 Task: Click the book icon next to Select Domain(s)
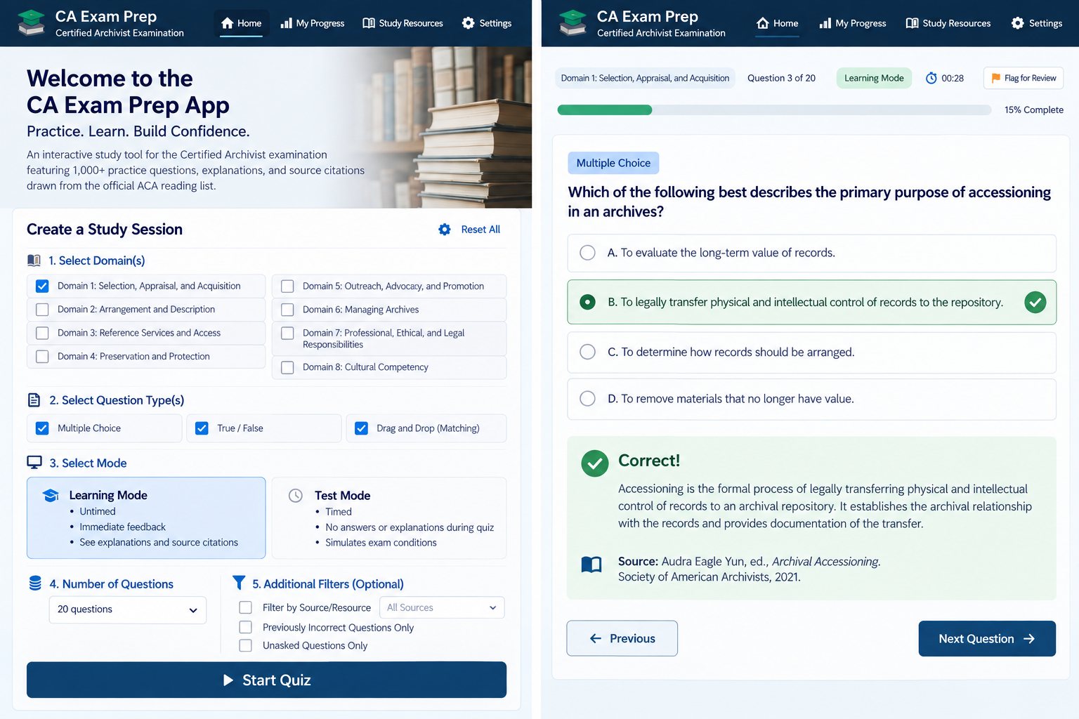click(34, 260)
